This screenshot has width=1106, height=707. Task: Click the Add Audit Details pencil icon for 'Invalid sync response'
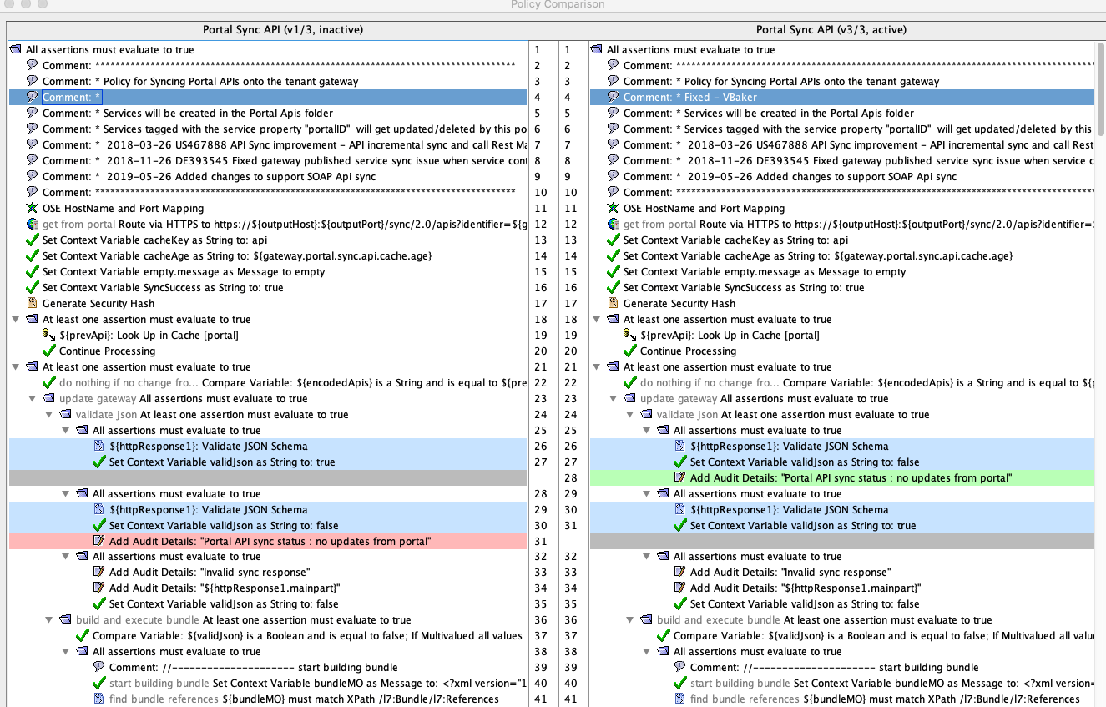98,573
